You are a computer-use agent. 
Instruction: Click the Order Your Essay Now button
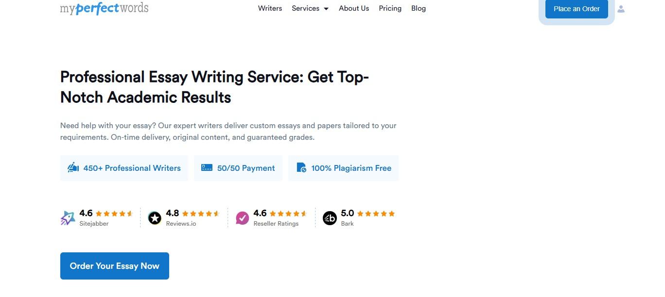point(115,266)
